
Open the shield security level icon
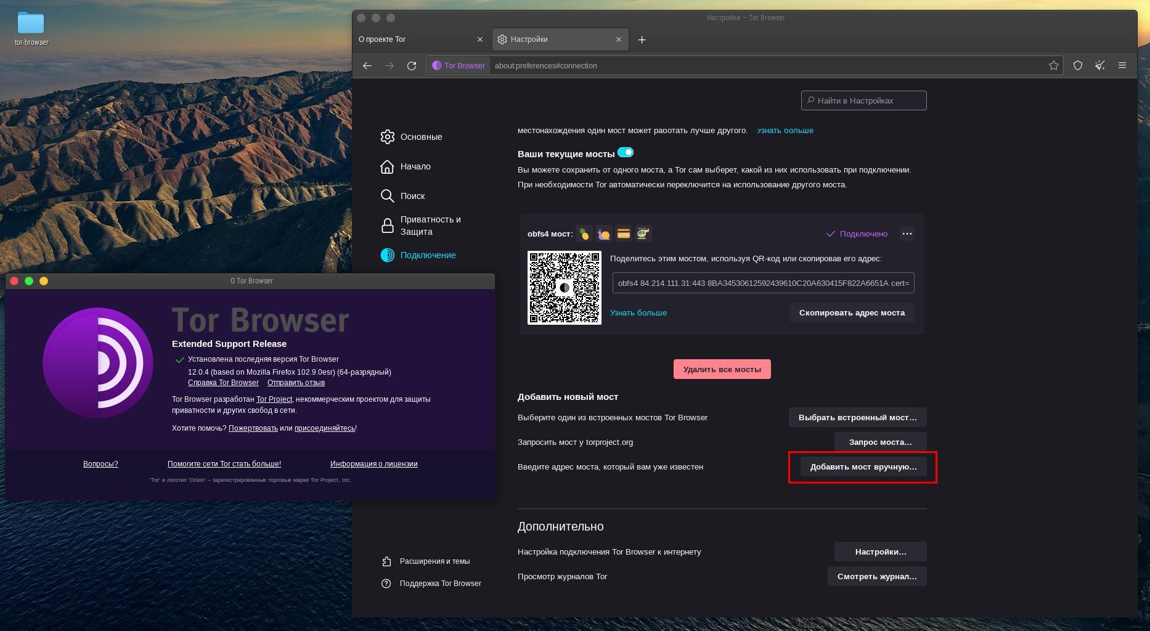[x=1078, y=65]
